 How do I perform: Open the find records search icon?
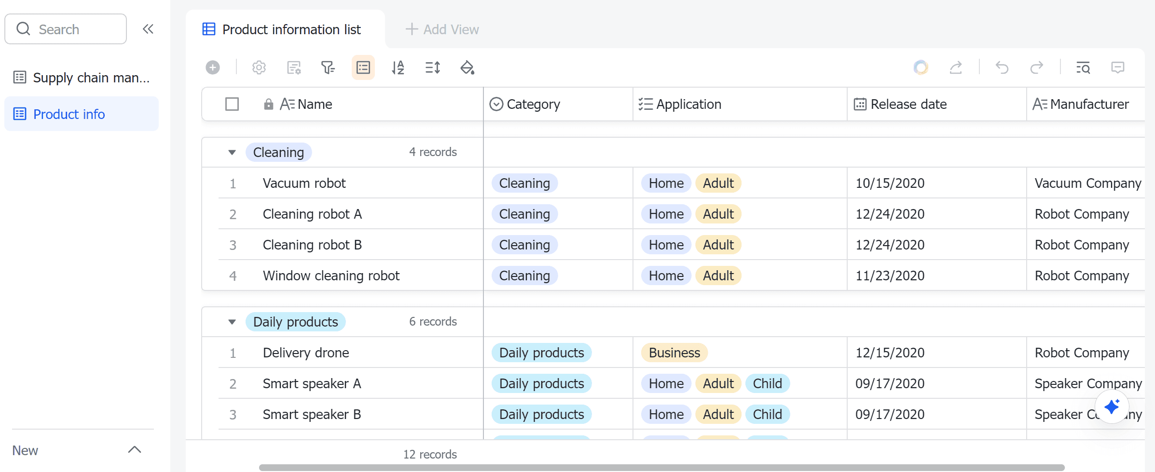tap(1083, 67)
